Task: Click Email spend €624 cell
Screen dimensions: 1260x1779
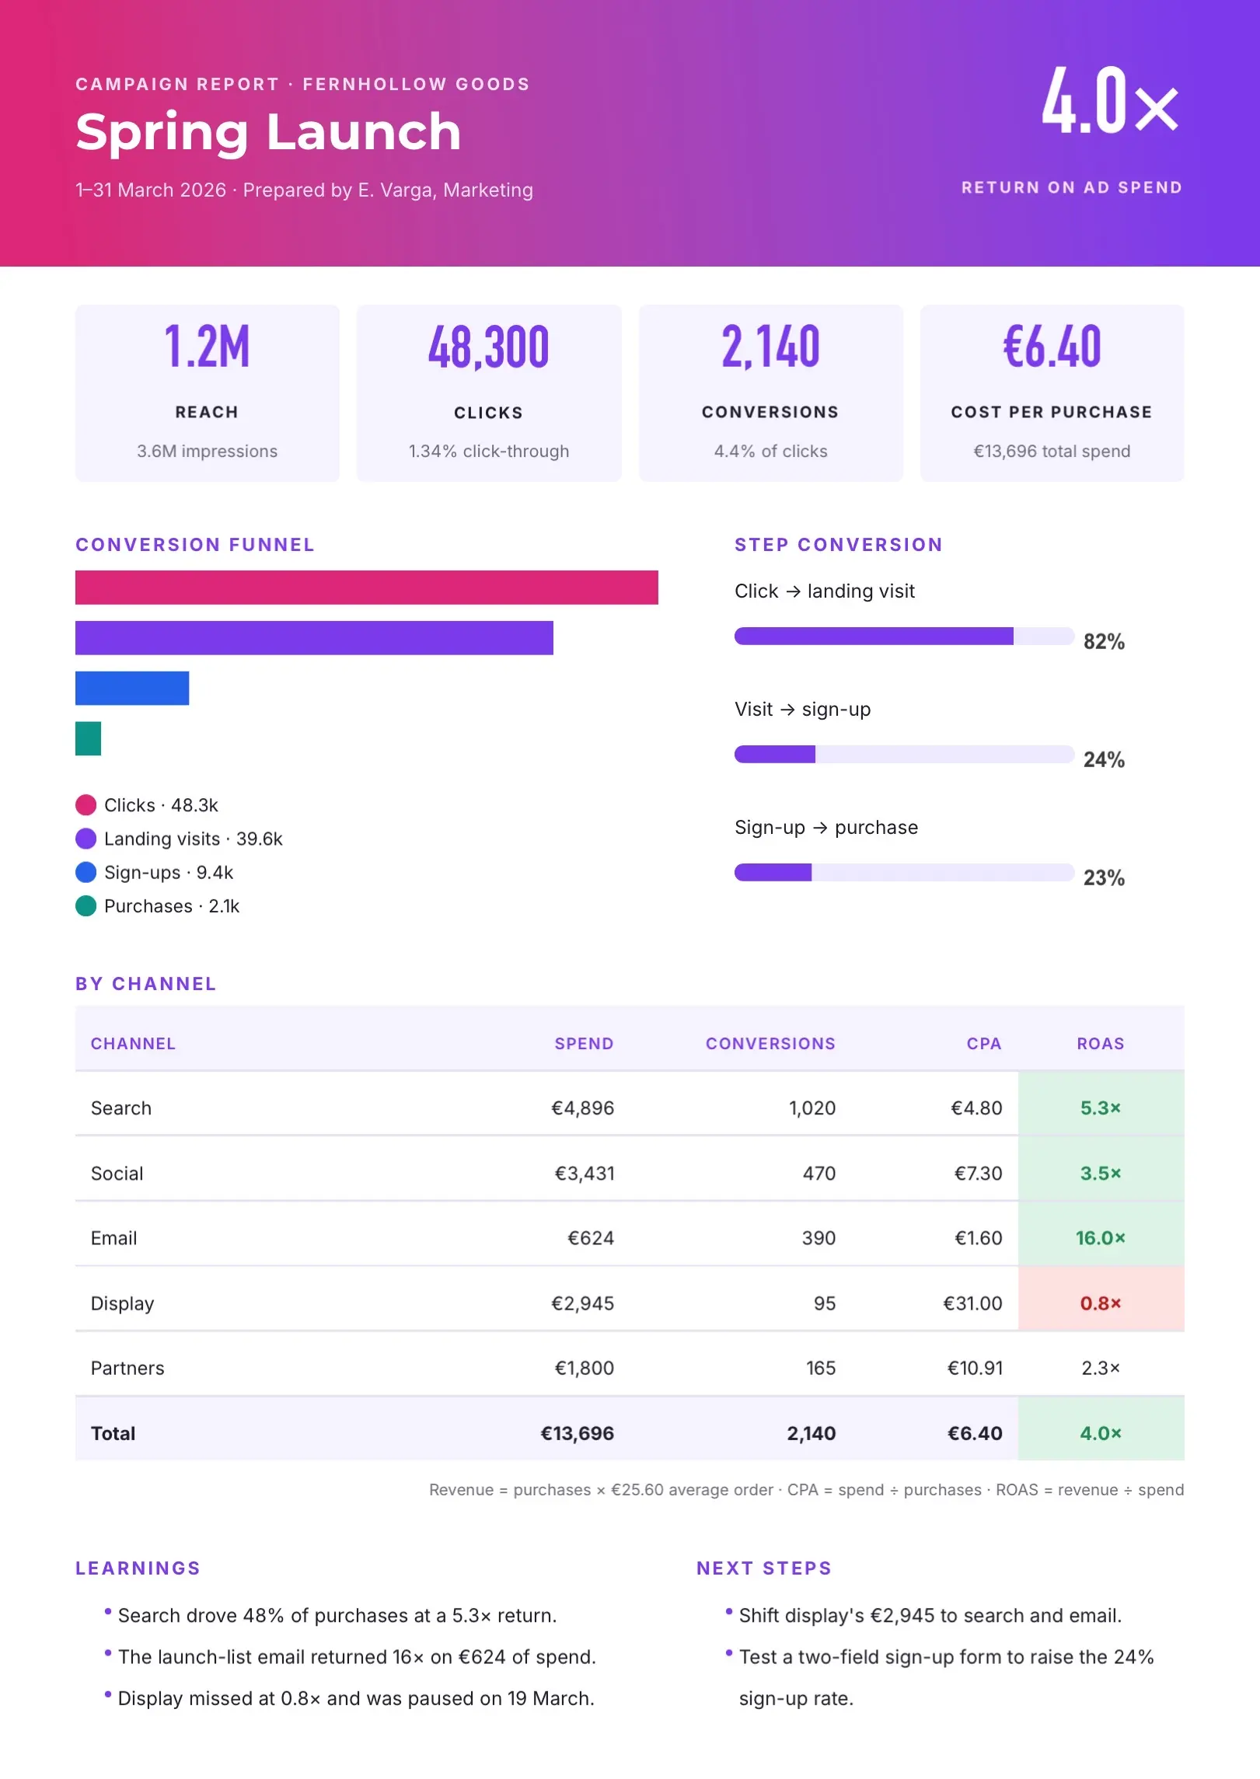Action: pos(591,1238)
